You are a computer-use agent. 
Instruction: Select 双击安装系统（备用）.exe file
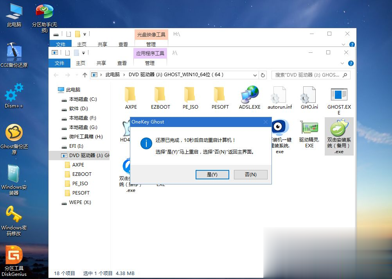coord(339,136)
